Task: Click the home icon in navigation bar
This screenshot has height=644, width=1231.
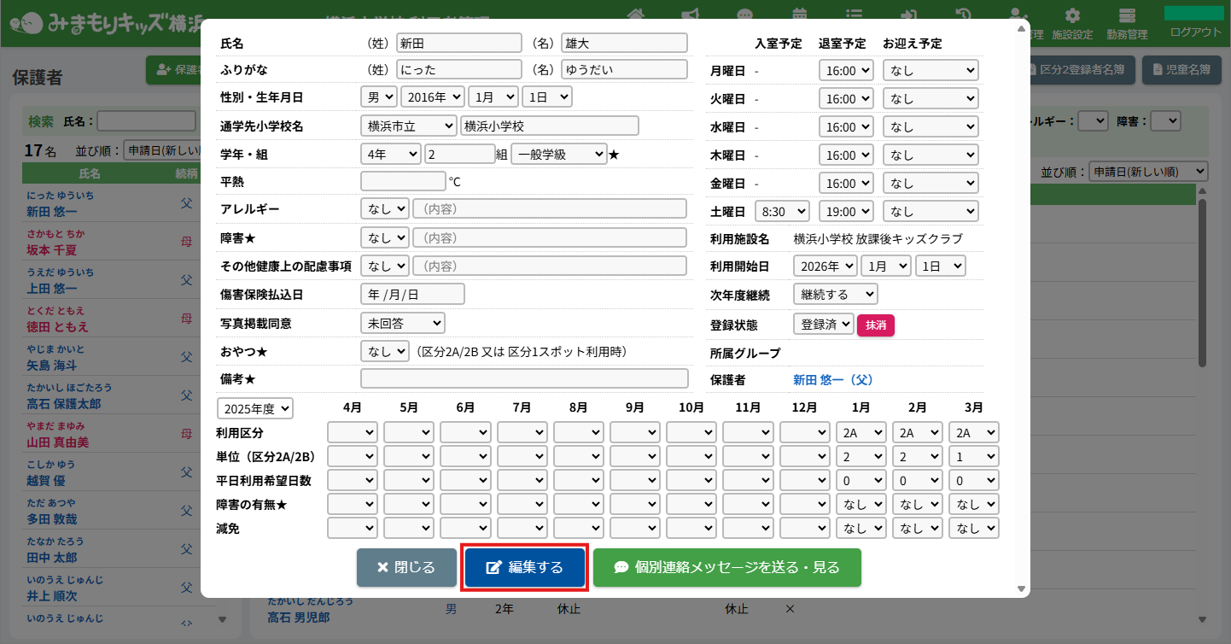Action: [x=635, y=15]
